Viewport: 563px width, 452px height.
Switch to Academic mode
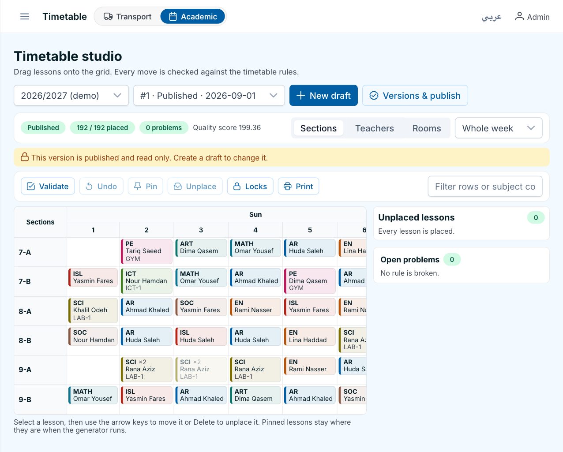(193, 16)
